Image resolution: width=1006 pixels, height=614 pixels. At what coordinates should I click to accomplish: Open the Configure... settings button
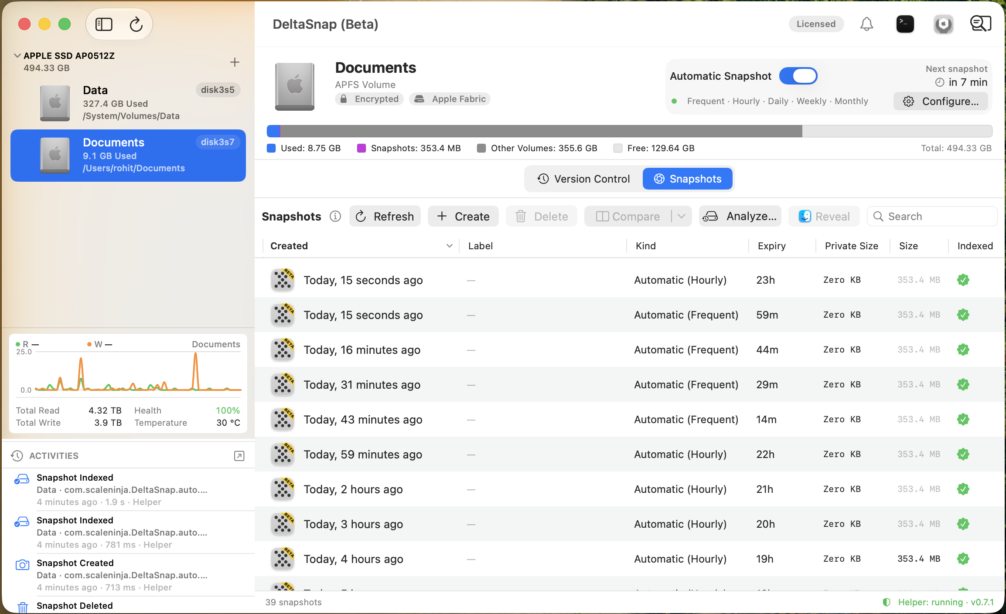[941, 101]
